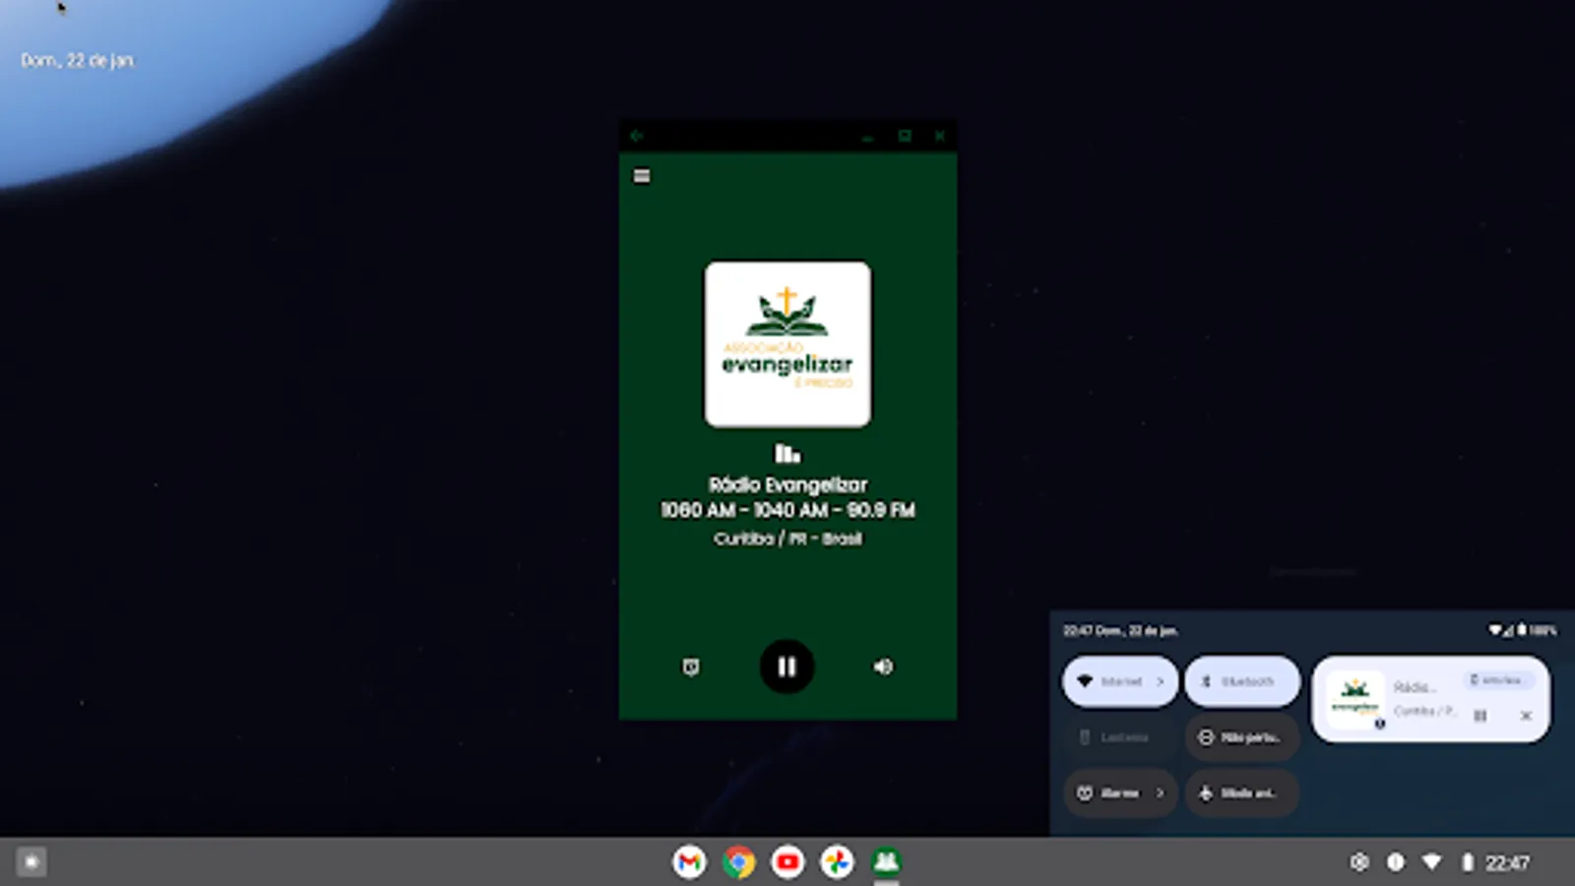Click the equalizer bars indicator below the logo
This screenshot has height=886, width=1575.
tap(787, 453)
